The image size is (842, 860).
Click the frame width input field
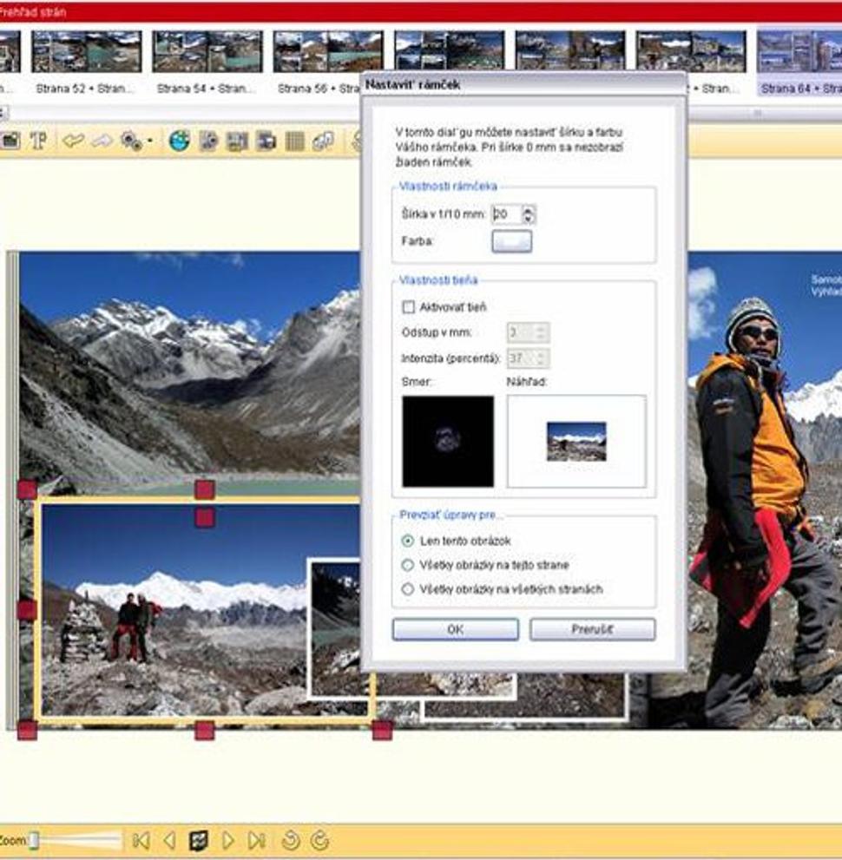pos(506,213)
